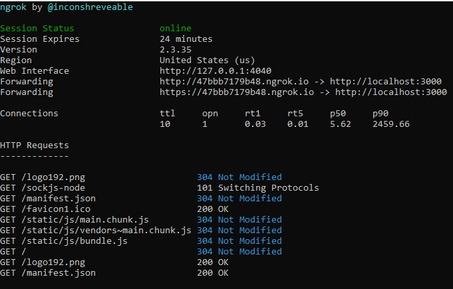Click the https ngrok.io forwarding URL
The height and width of the screenshot is (289, 453).
coord(237,92)
